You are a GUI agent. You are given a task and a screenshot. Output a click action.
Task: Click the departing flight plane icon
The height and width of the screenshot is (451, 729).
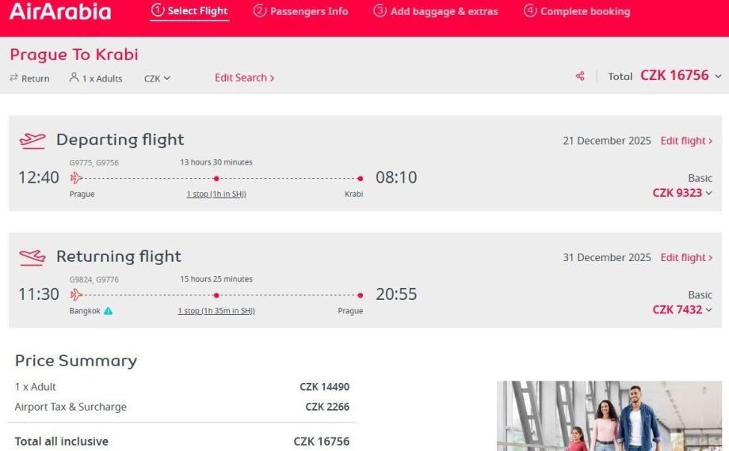[32, 140]
